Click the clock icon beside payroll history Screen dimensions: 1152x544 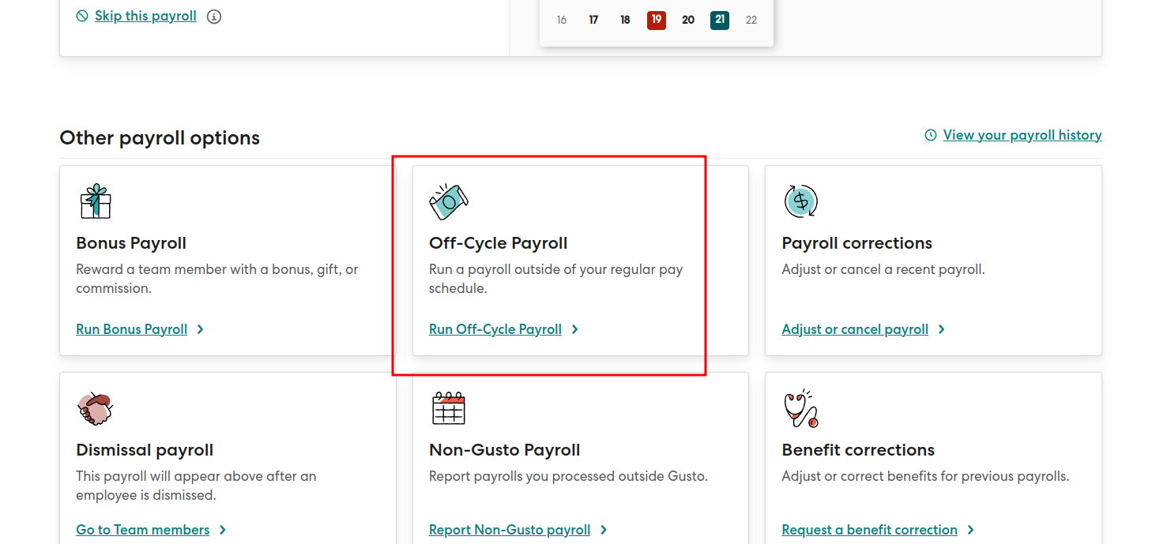point(931,136)
